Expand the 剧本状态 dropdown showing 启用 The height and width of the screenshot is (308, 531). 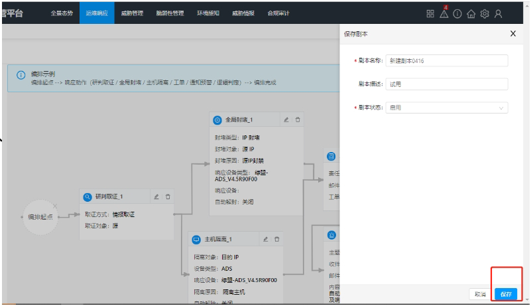click(447, 108)
